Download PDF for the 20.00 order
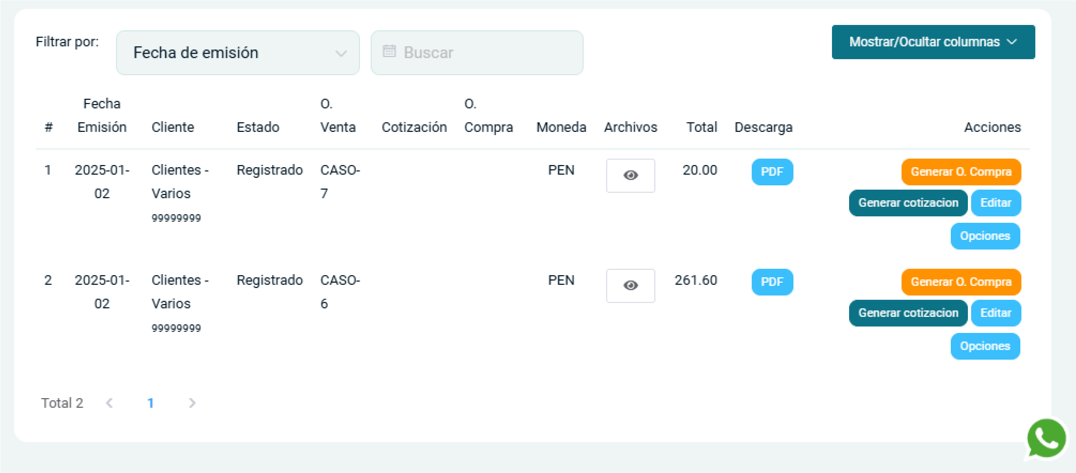The image size is (1076, 473). point(771,171)
